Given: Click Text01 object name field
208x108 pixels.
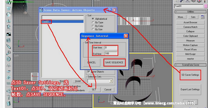Looking at the screenshot, I should (189, 6).
